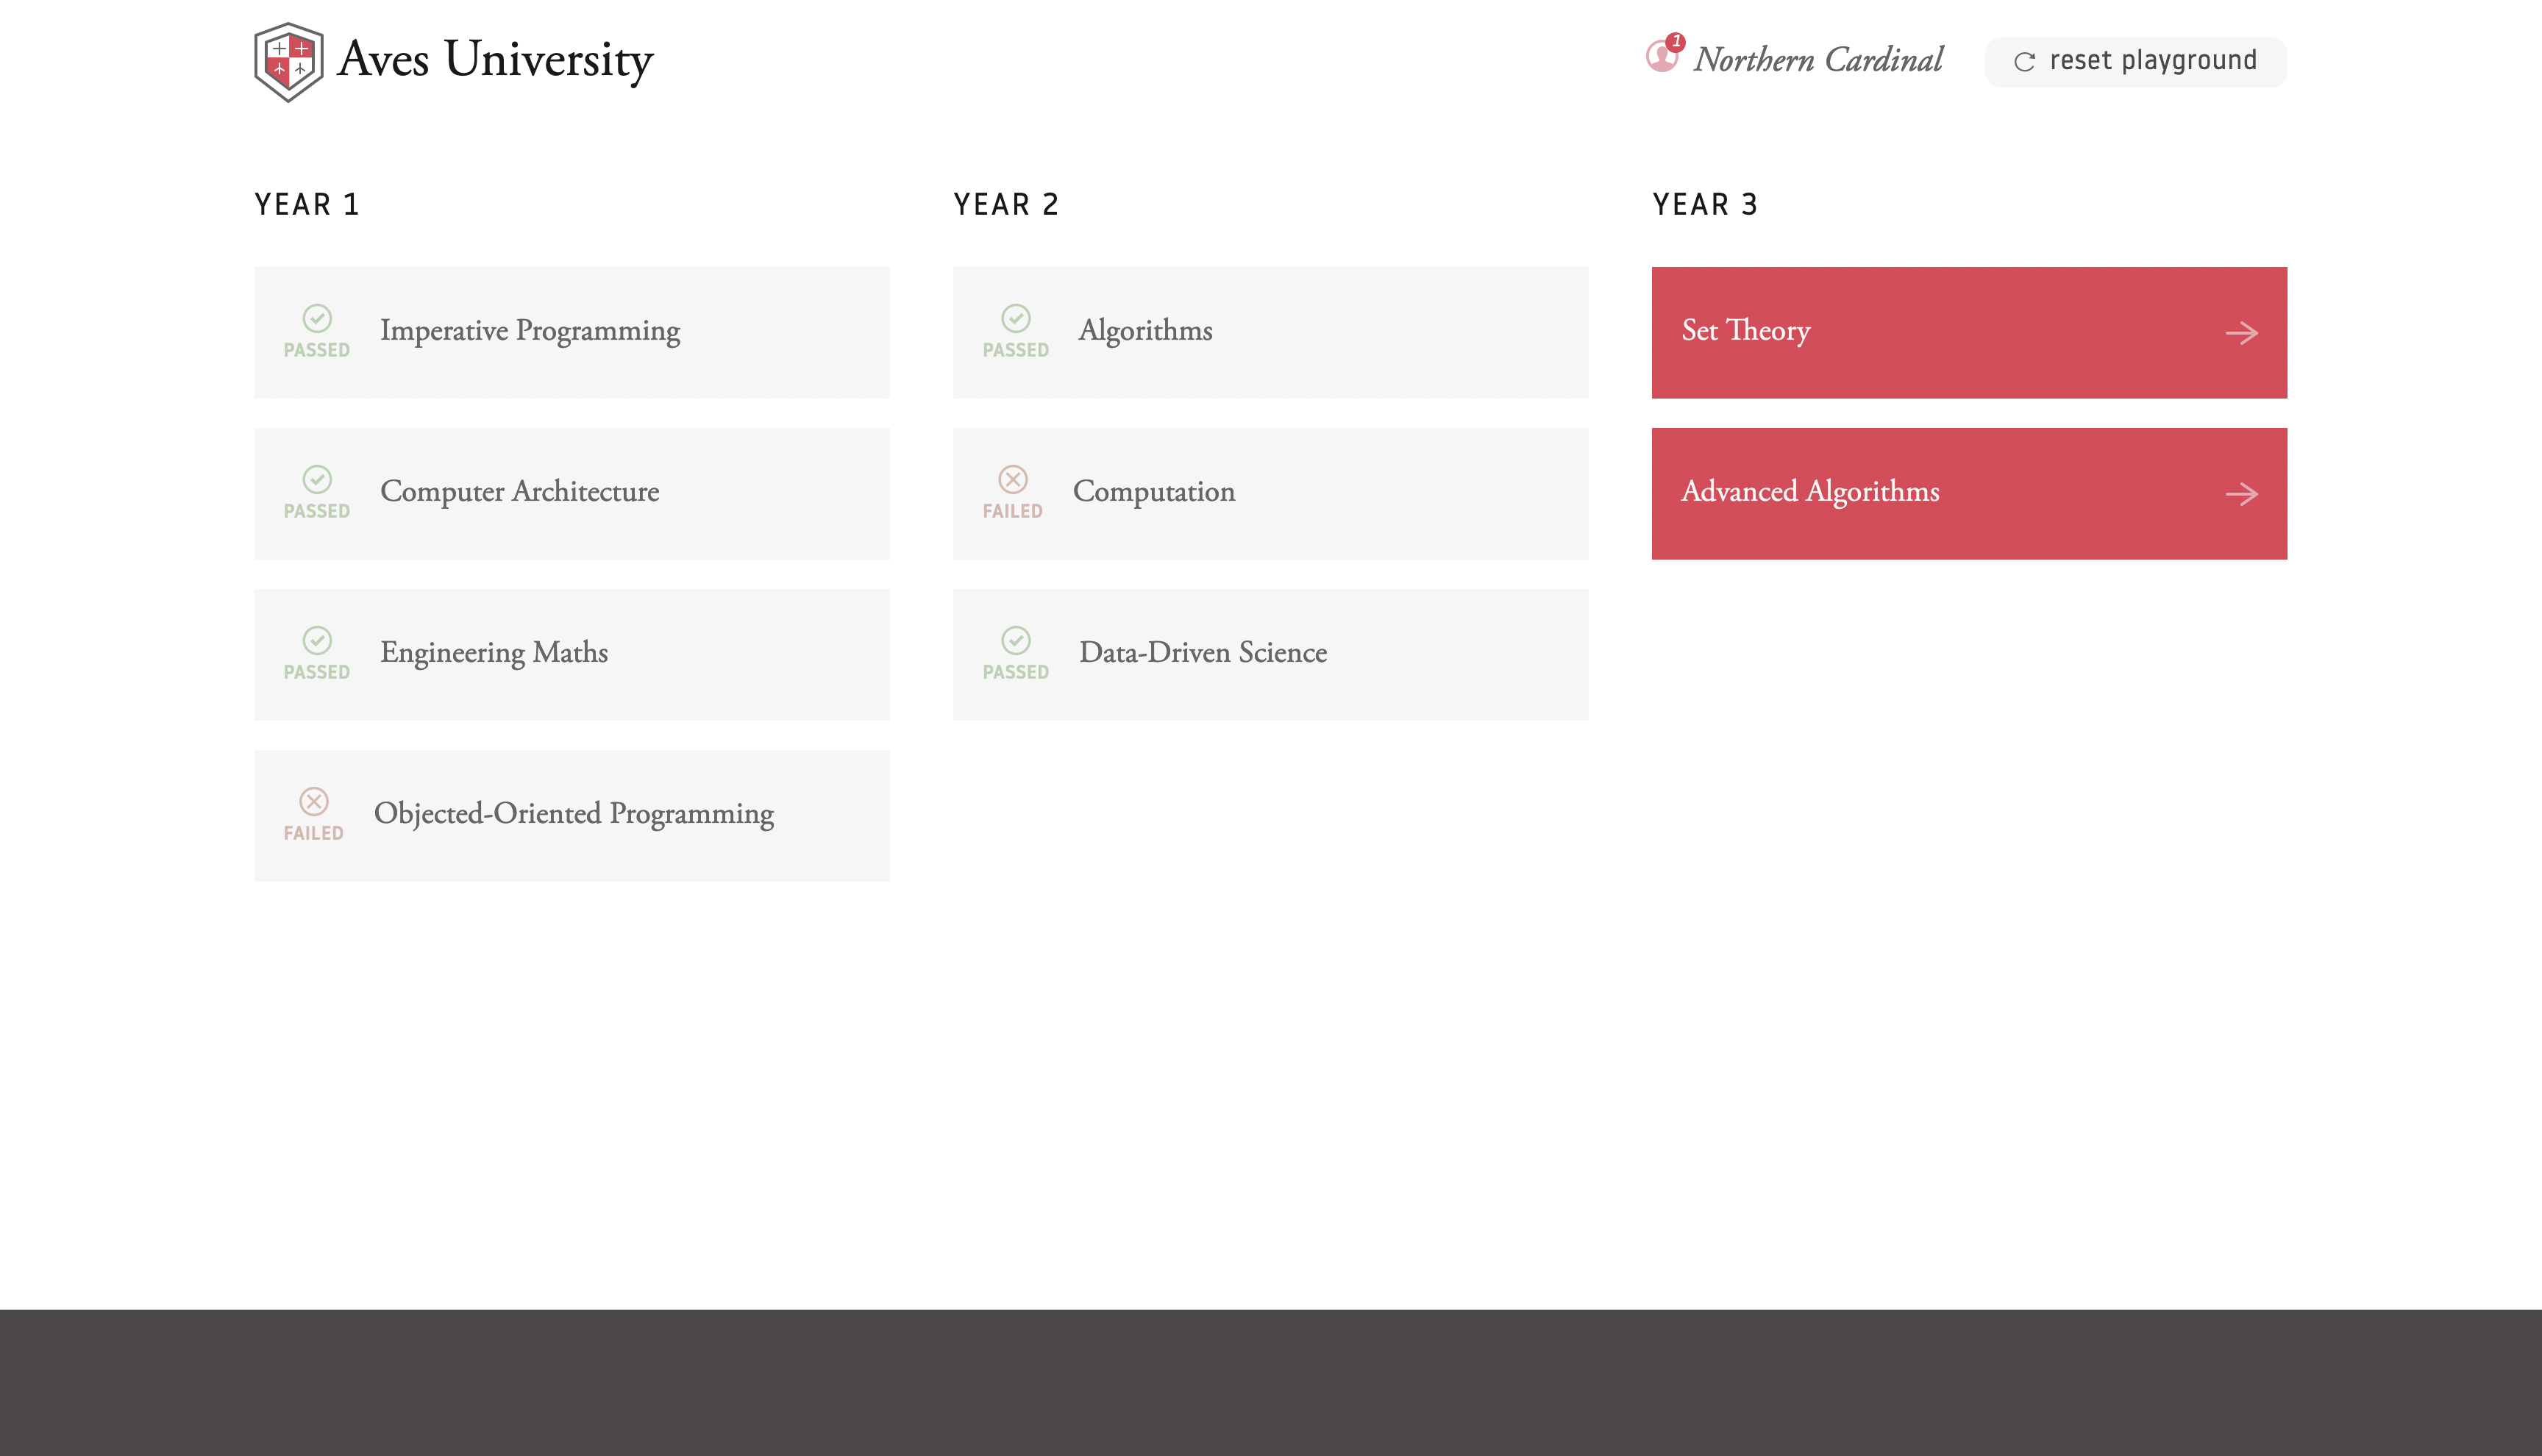Click the YEAR 2 heading
The height and width of the screenshot is (1456, 2542).
tap(1005, 204)
